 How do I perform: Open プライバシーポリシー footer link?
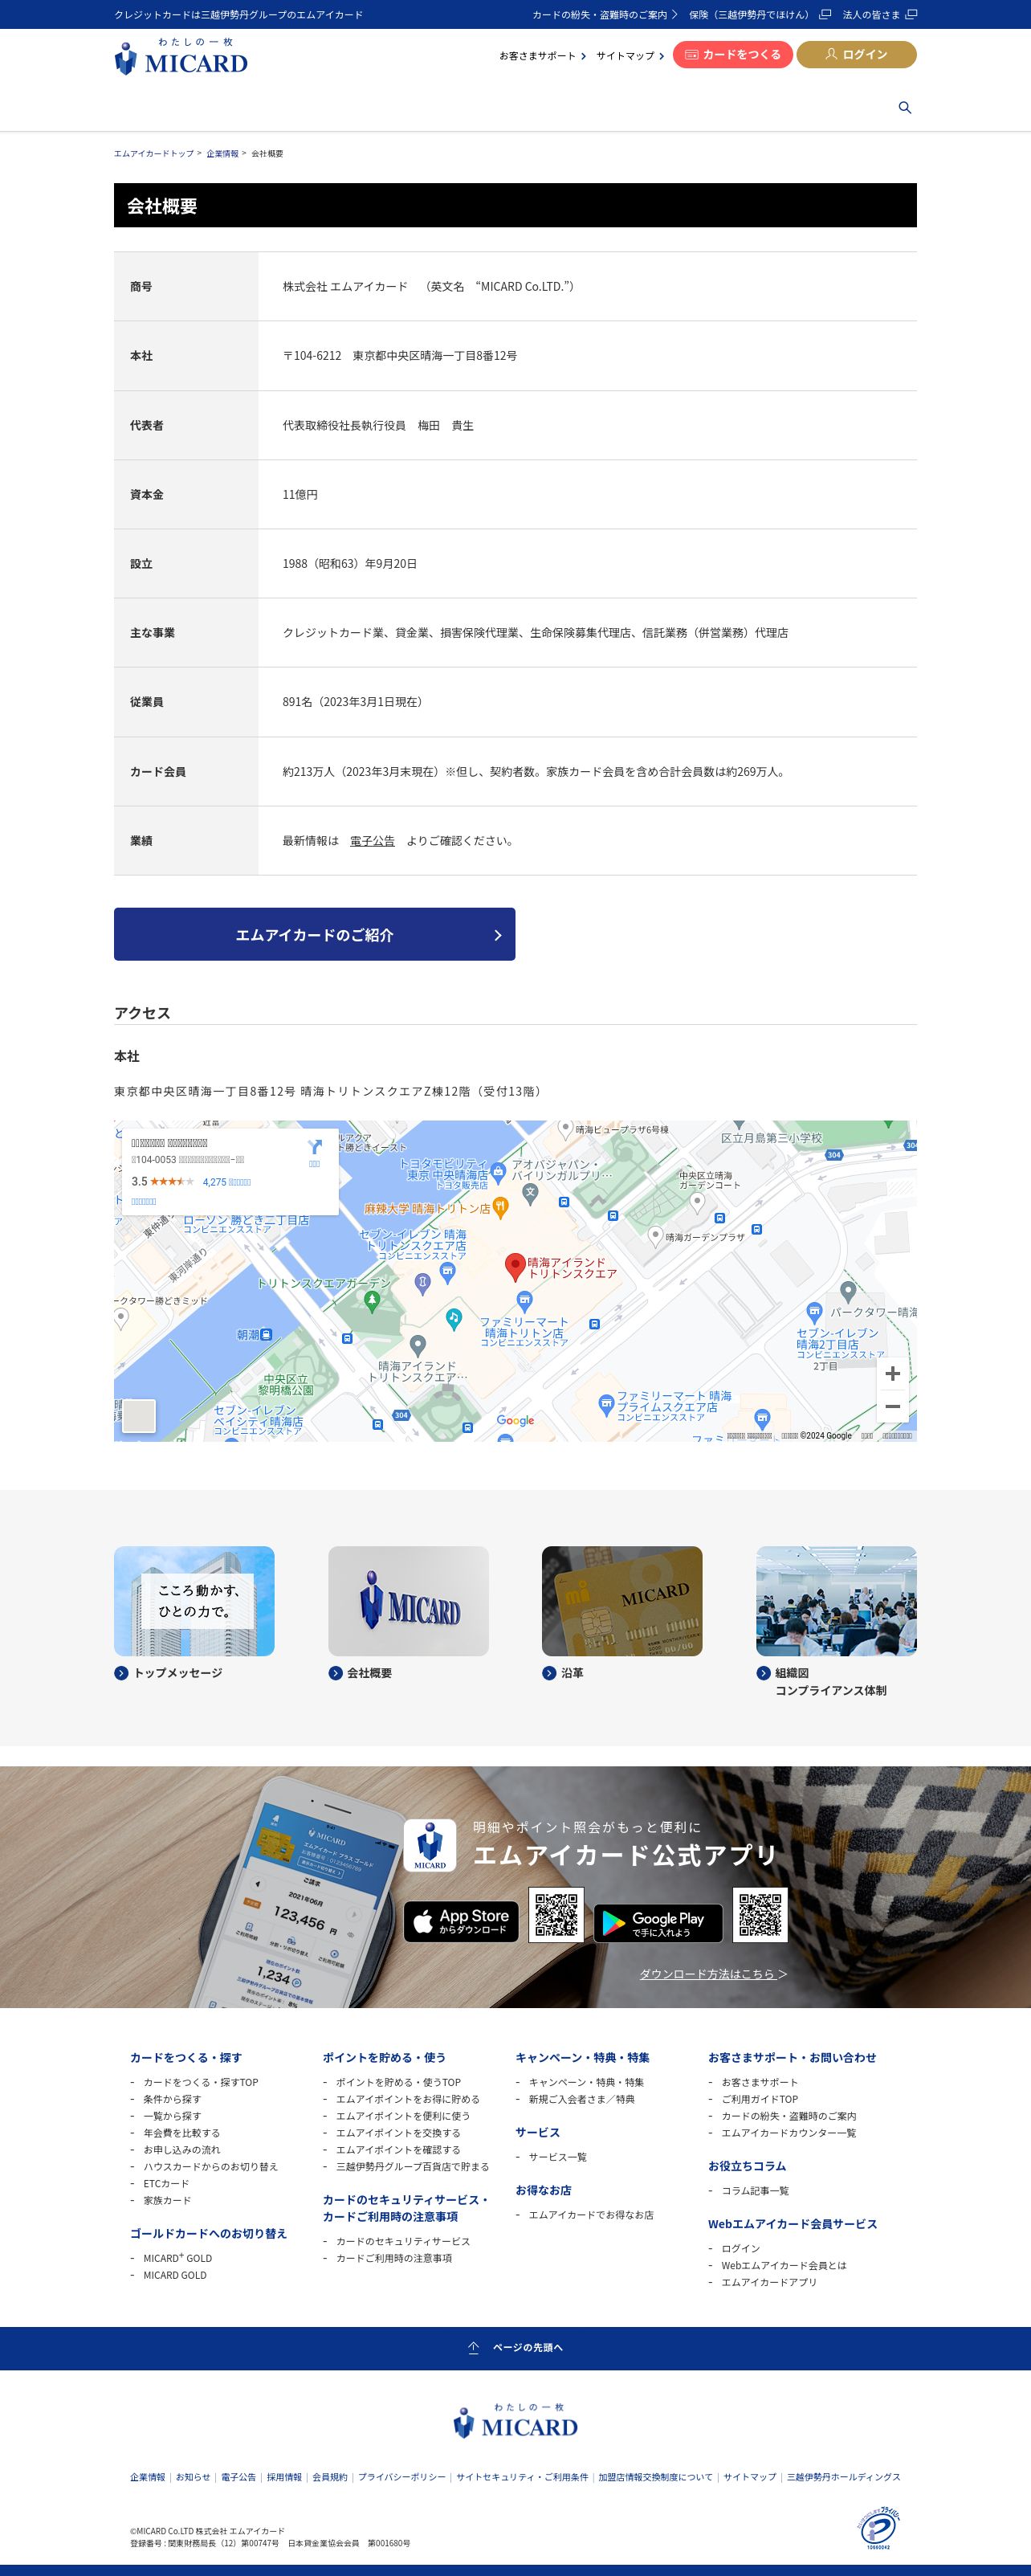pos(402,2477)
